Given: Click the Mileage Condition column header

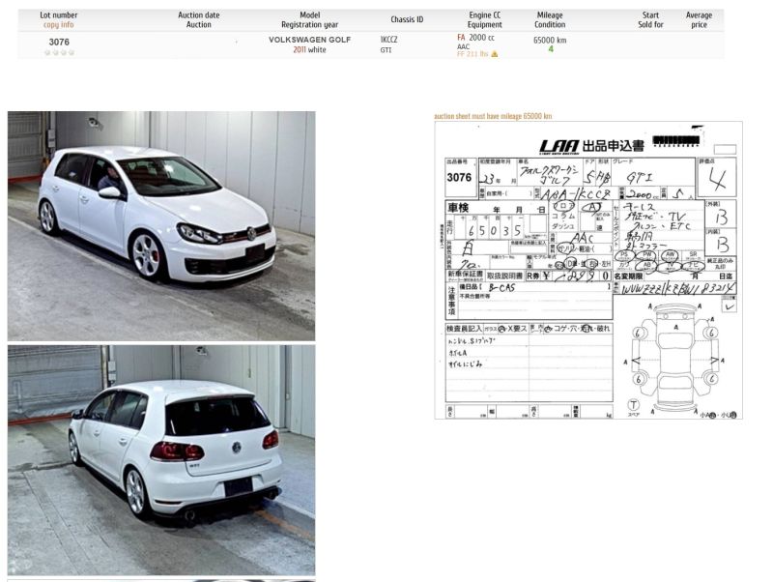Looking at the screenshot, I should pos(550,19).
